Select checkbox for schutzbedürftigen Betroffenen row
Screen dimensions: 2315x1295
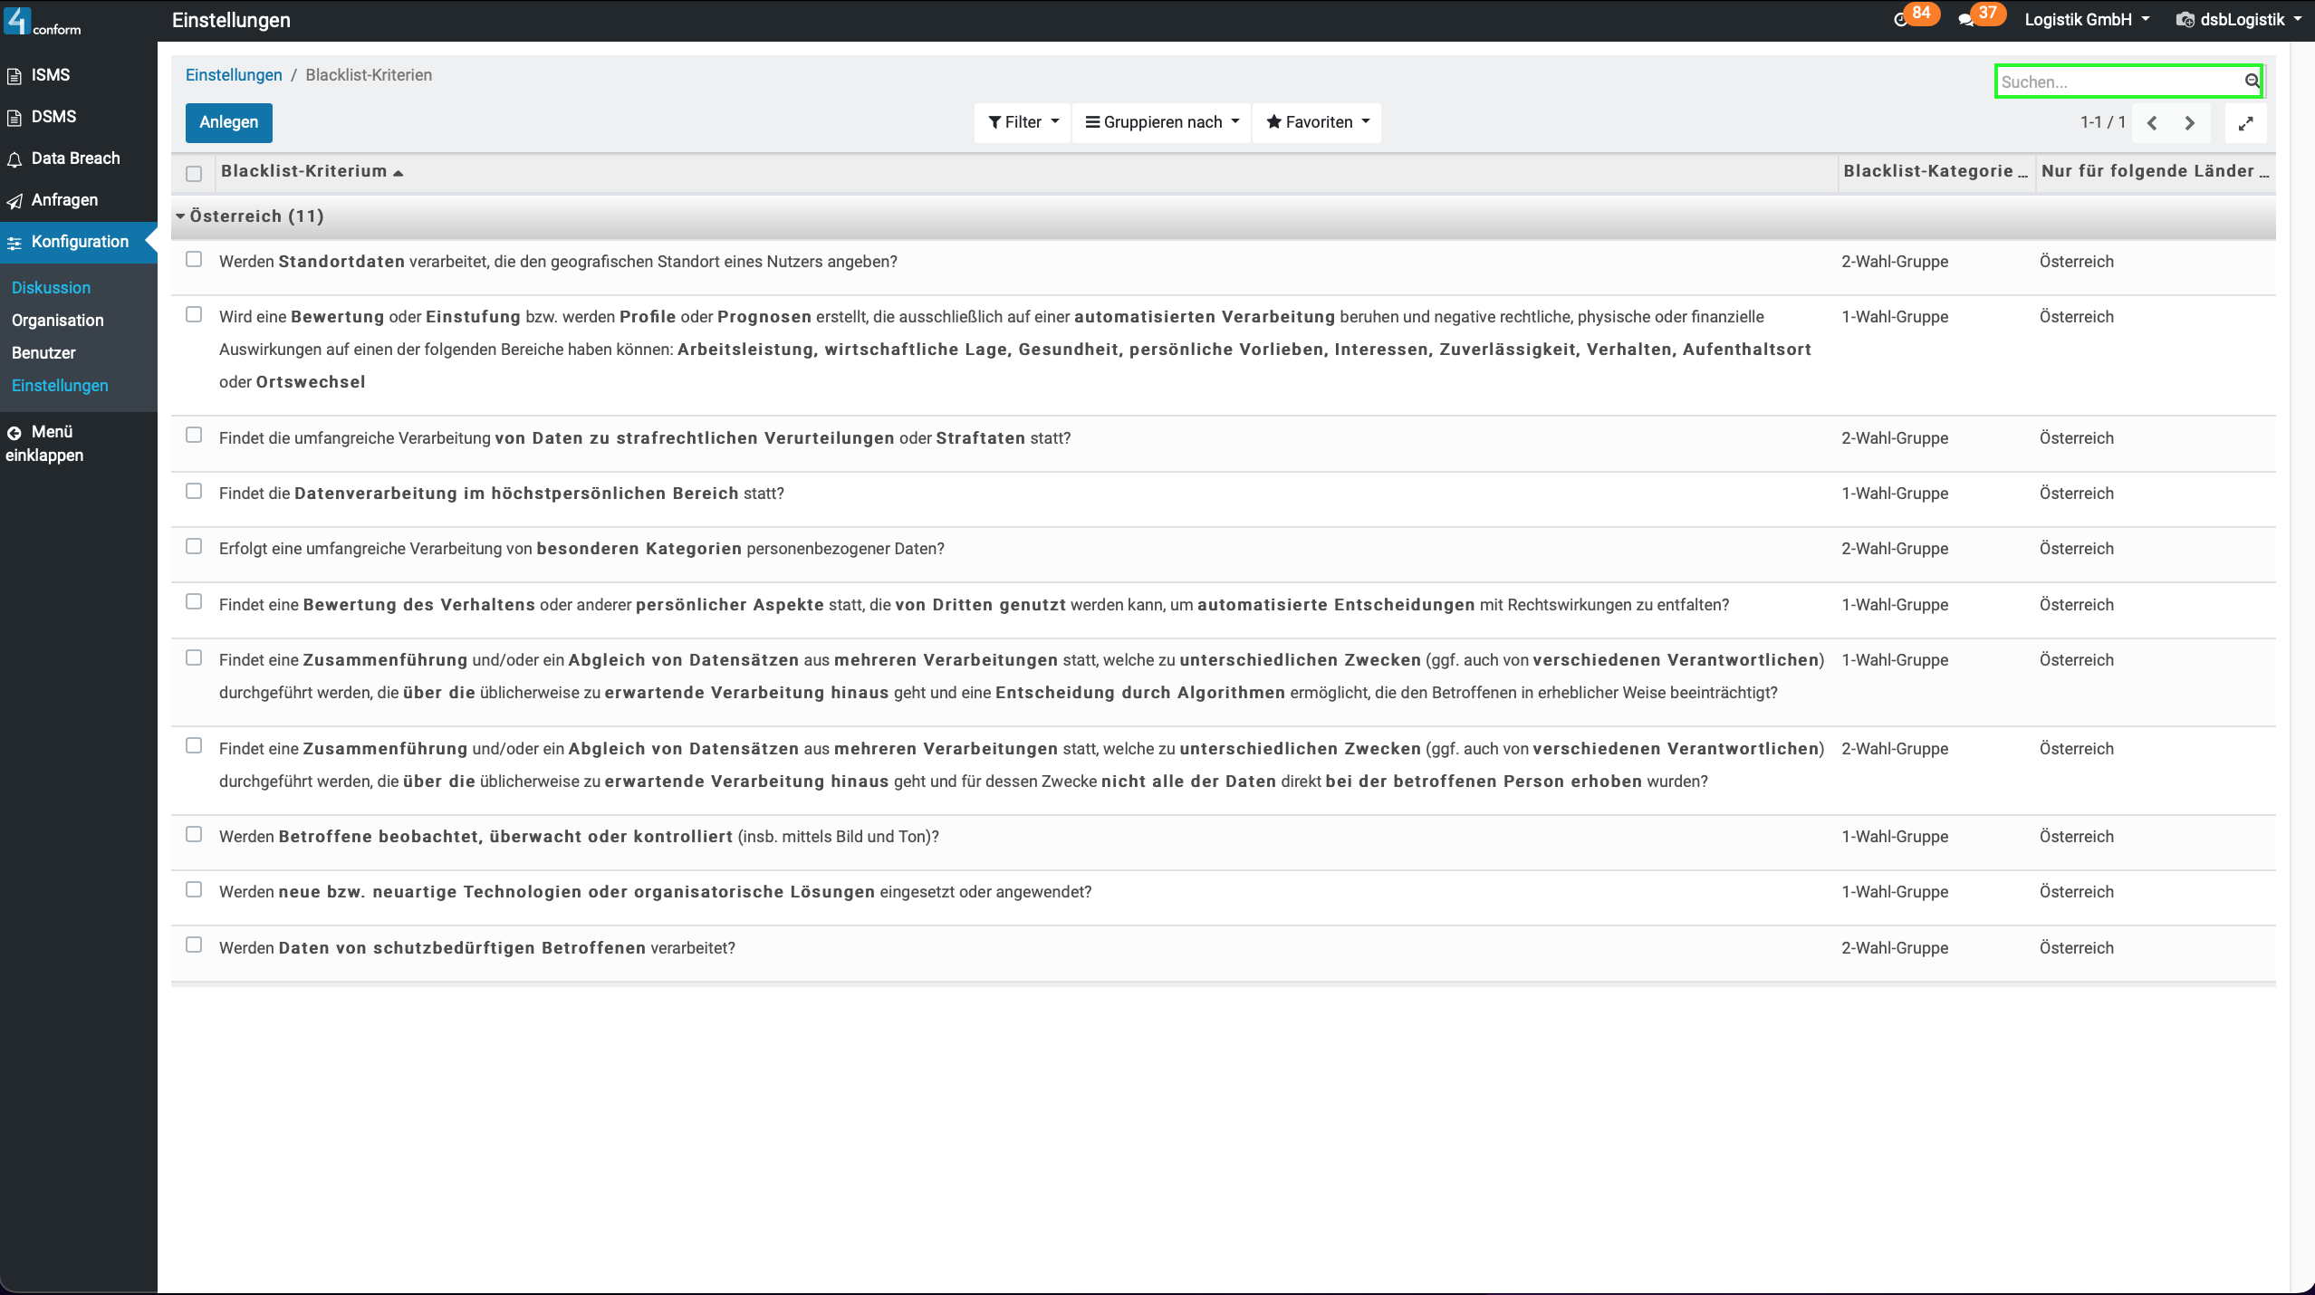pyautogui.click(x=194, y=945)
